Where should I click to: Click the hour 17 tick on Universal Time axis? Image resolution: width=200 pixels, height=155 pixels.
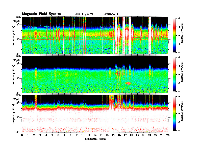(x=125, y=135)
